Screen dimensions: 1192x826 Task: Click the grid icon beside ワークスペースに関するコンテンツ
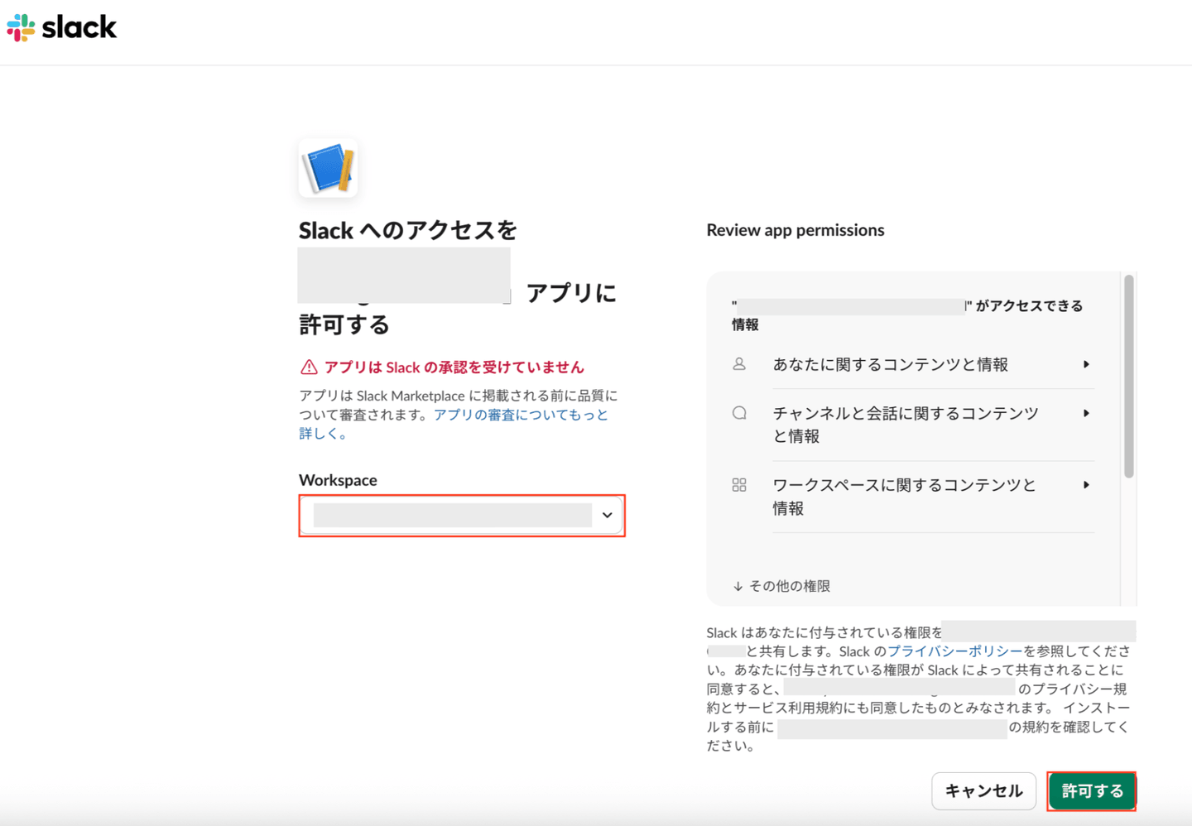(739, 485)
